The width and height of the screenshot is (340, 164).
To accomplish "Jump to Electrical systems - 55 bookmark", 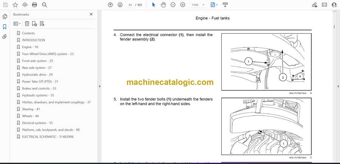I will [x=37, y=123].
